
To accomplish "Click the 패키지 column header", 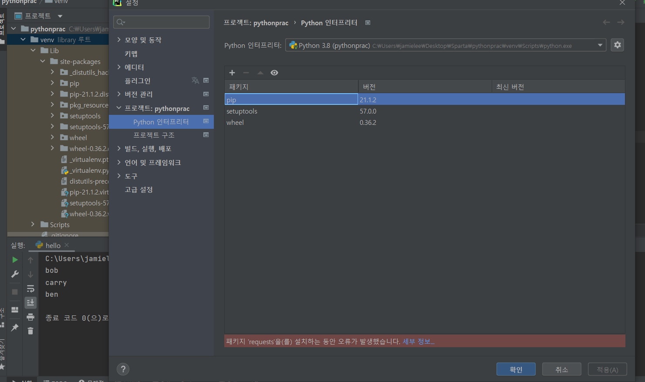I will point(291,87).
